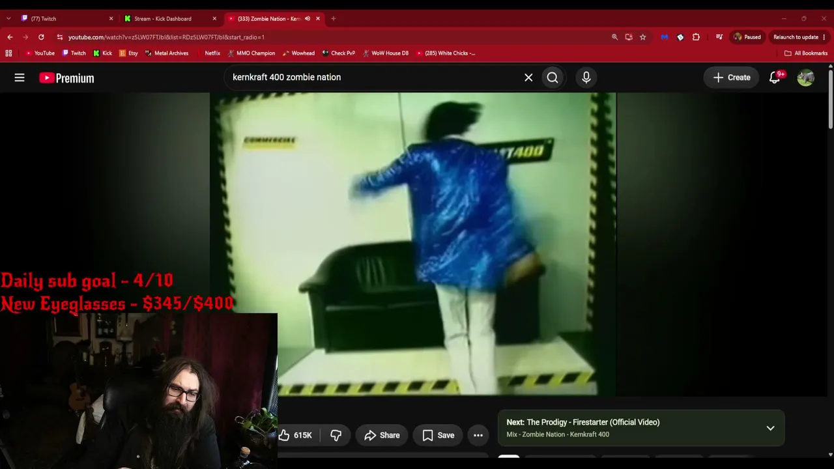Screen dimensions: 834x469
Task: Share the video
Action: tap(382, 435)
